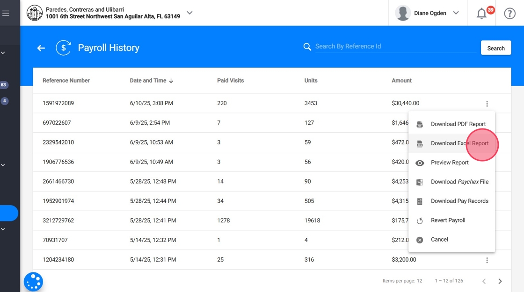This screenshot has height=292, width=524.
Task: Focus the Search By Reference Id field
Action: click(x=395, y=46)
